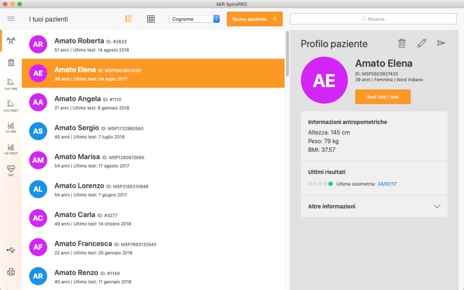This screenshot has width=464, height=290.
Task: Select patient Amato Francesca
Action: tap(153, 247)
